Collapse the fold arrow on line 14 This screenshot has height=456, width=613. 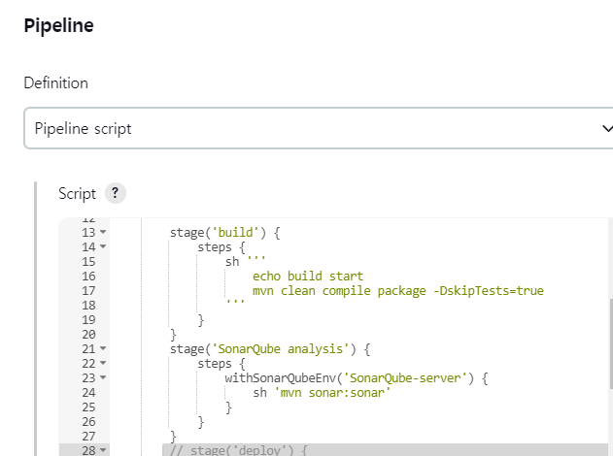tap(103, 246)
